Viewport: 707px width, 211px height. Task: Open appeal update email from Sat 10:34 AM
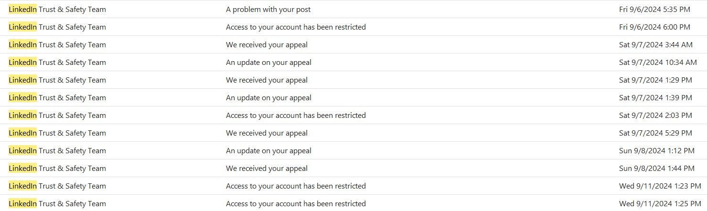268,63
